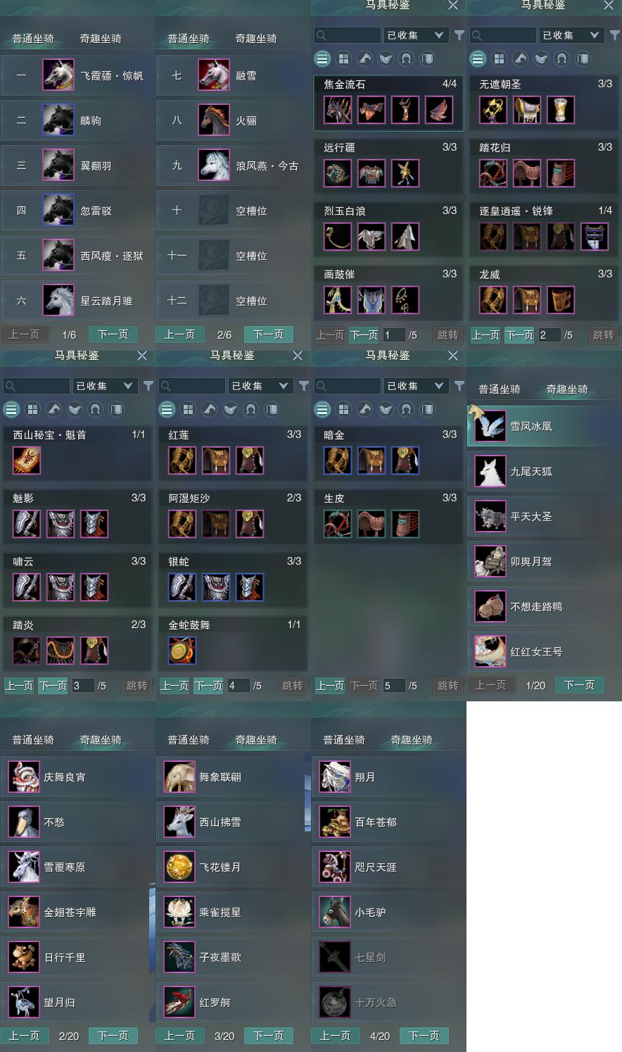Click the funnel filter icon above 无遮朝圣
This screenshot has height=1052, width=622.
615,35
